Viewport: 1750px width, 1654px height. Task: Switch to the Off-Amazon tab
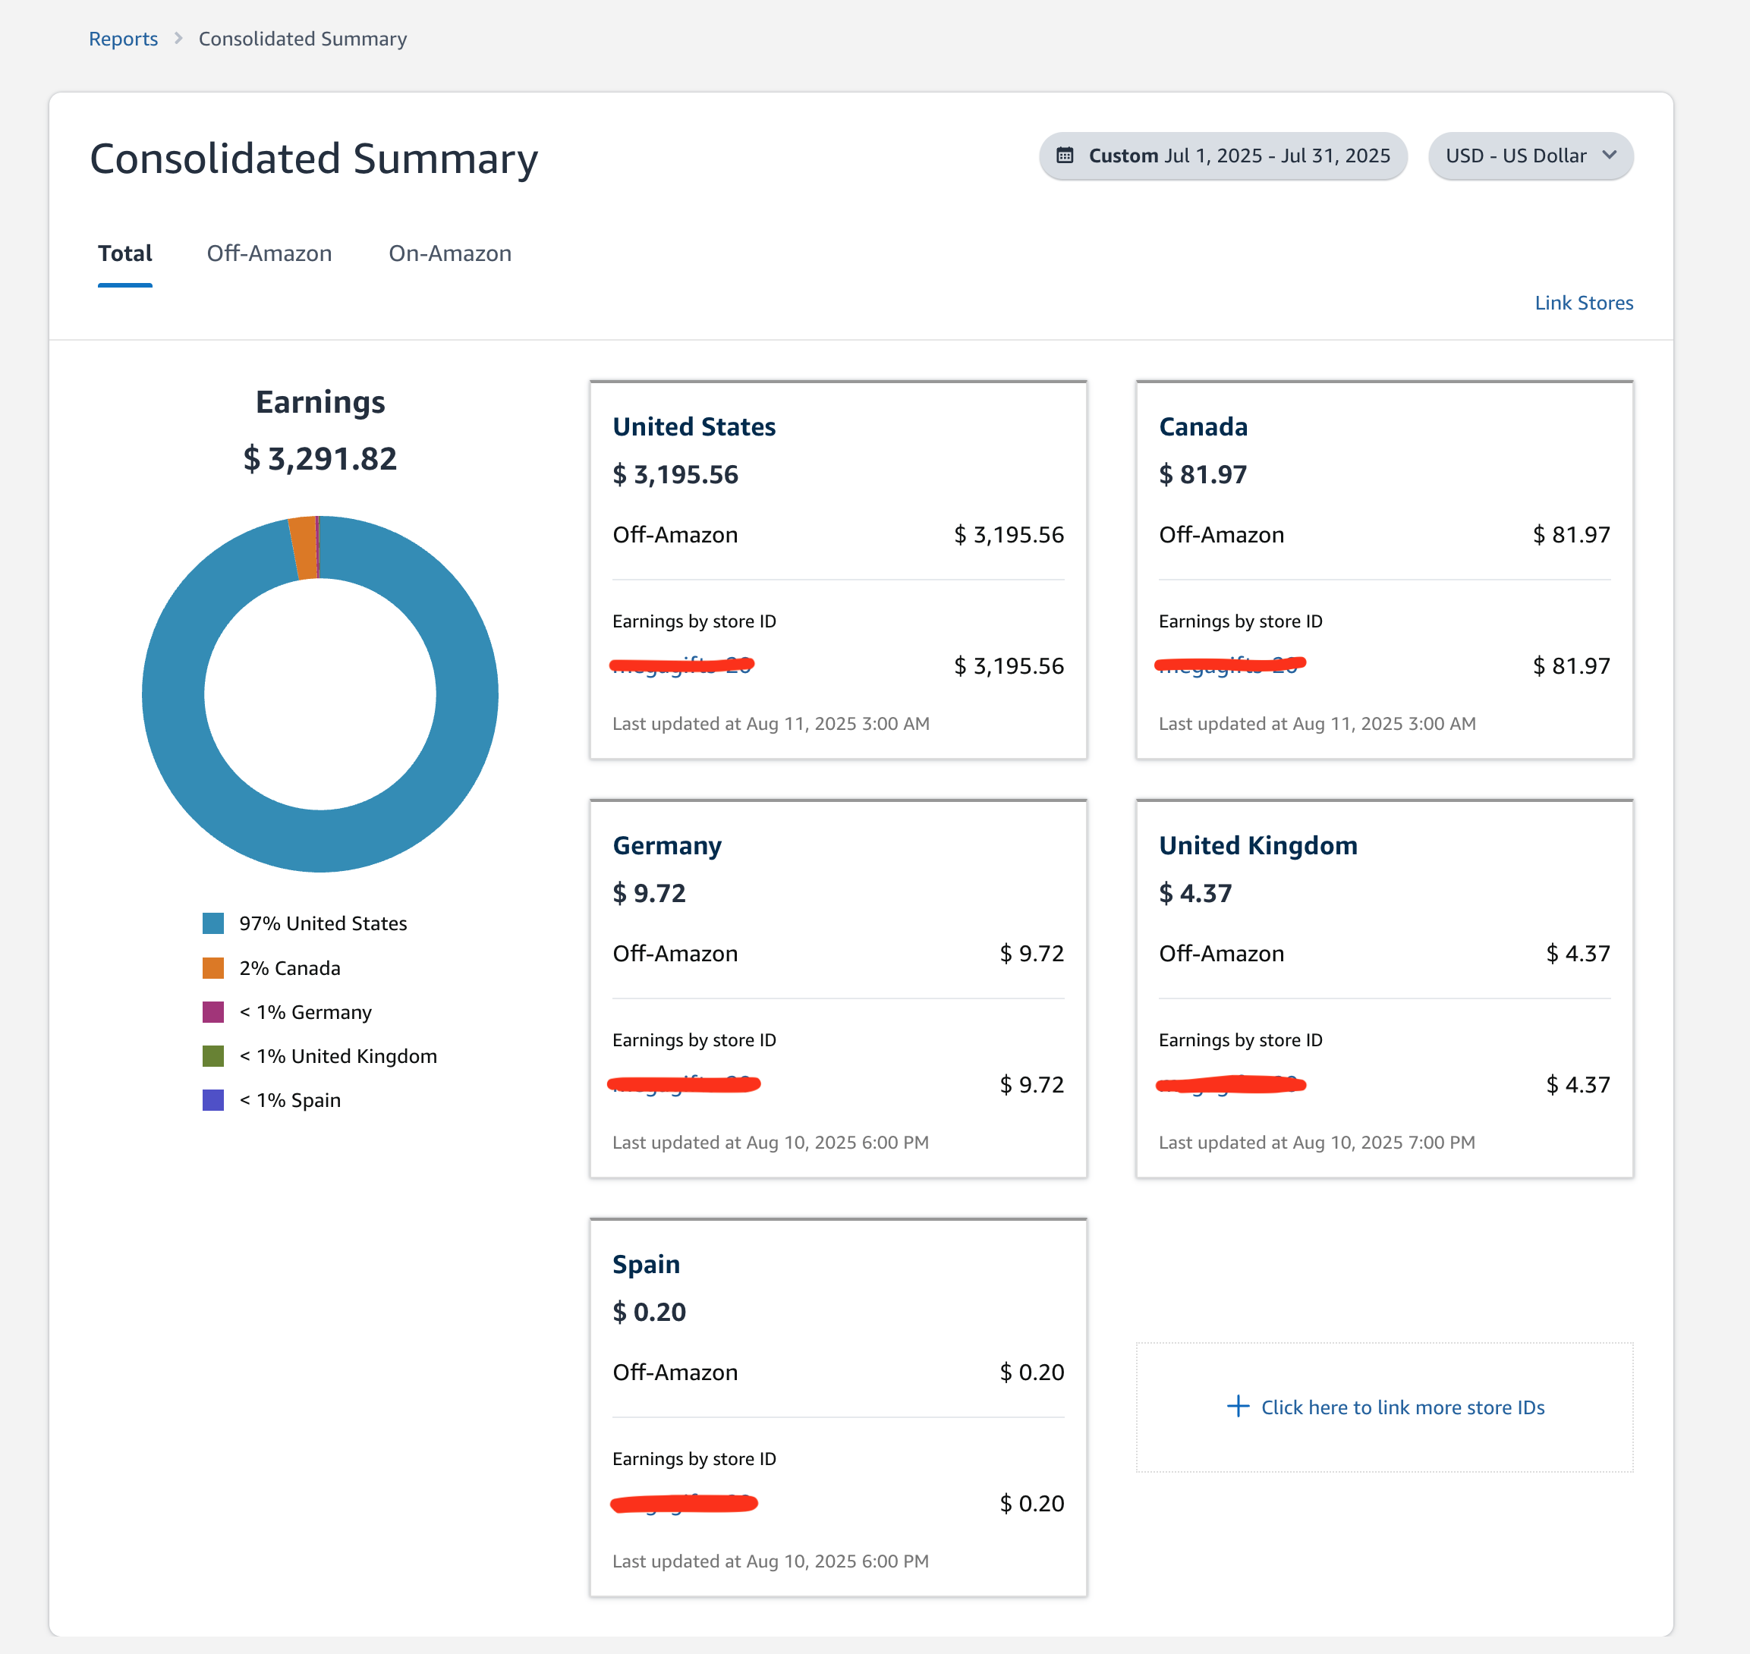pyautogui.click(x=269, y=254)
